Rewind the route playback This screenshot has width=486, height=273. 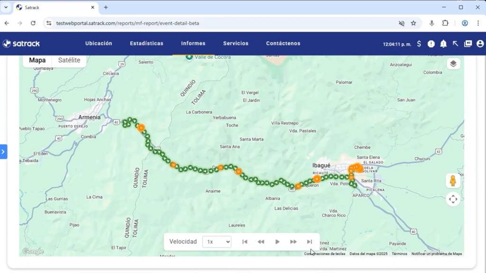[261, 242]
